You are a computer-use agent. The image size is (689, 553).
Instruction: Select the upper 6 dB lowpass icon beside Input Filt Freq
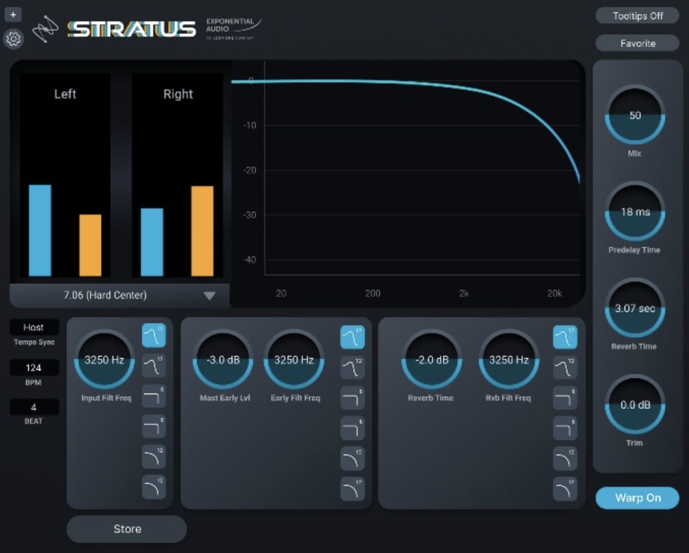154,396
